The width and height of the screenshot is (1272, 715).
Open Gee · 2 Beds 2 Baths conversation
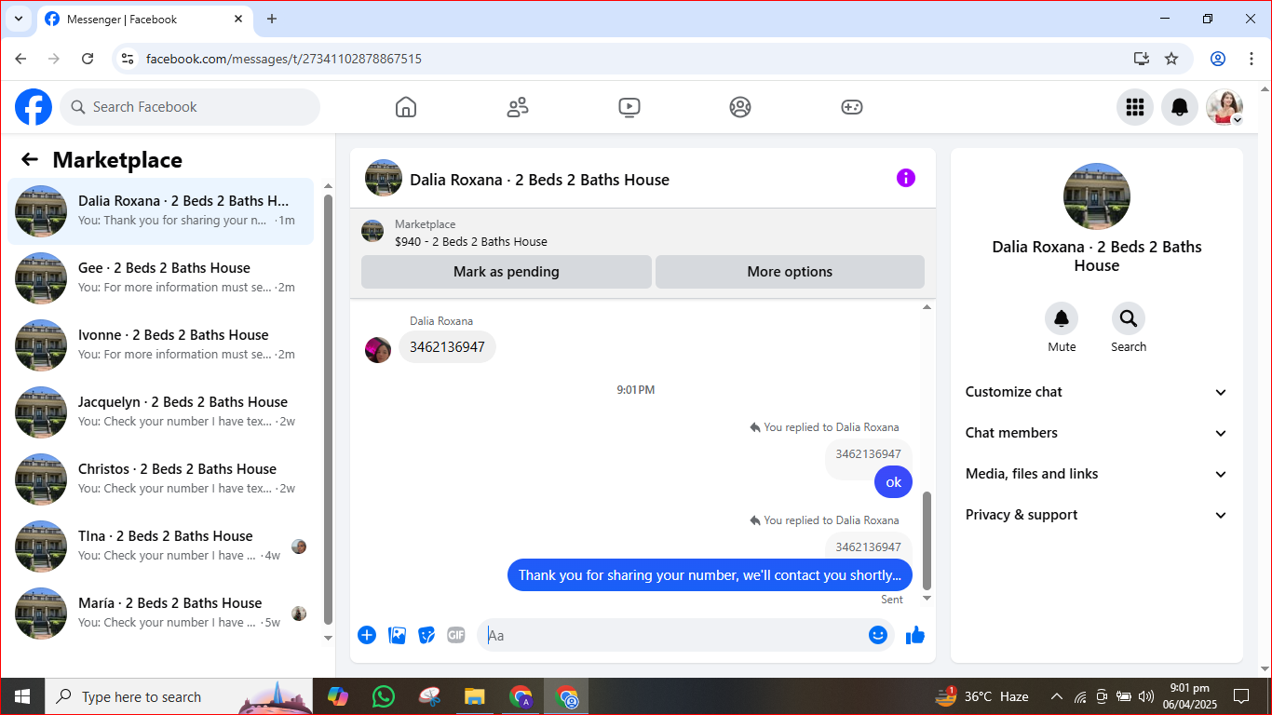tap(161, 278)
